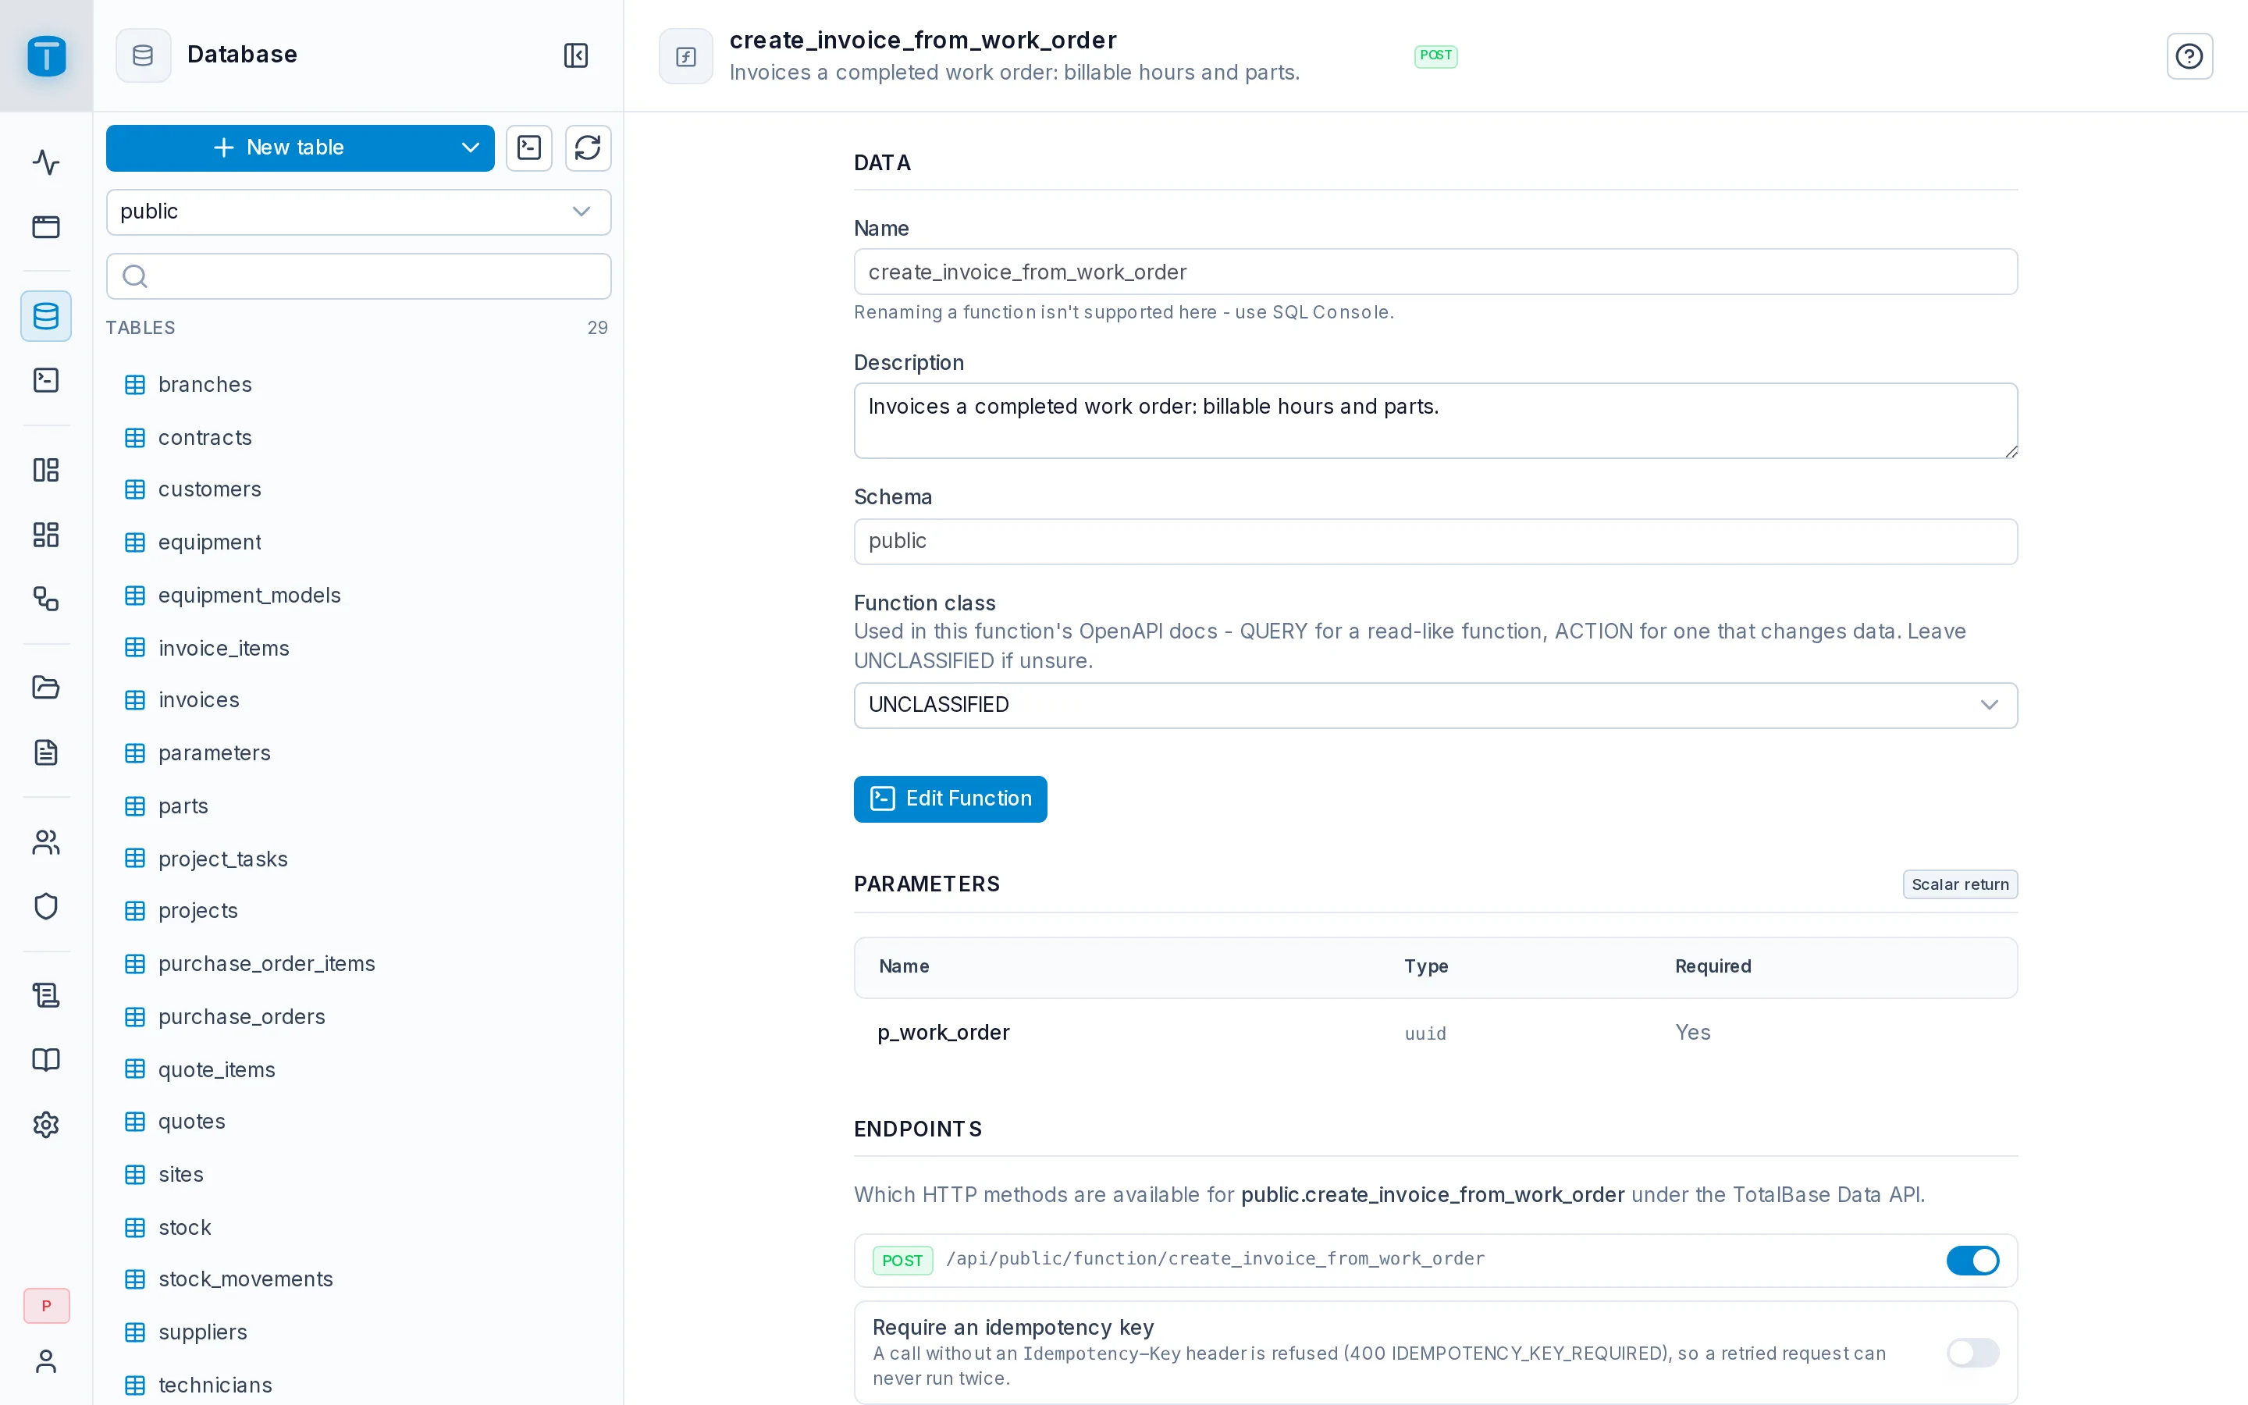Open the users icon in sidebar
The width and height of the screenshot is (2248, 1405).
pyautogui.click(x=47, y=842)
